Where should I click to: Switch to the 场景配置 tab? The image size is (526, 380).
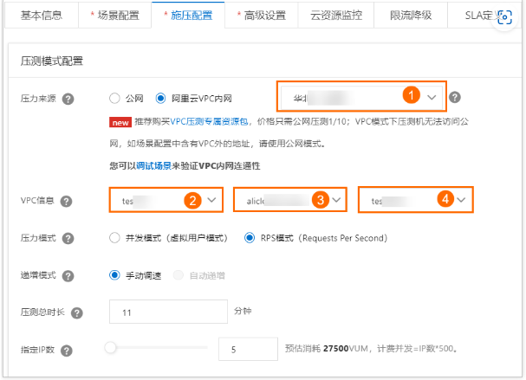point(114,15)
